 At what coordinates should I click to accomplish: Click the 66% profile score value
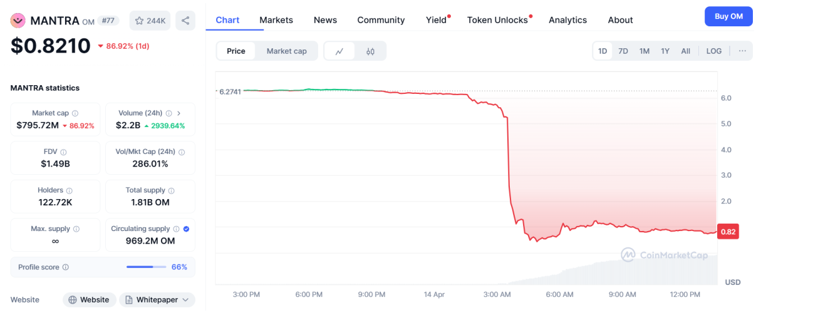pyautogui.click(x=179, y=267)
